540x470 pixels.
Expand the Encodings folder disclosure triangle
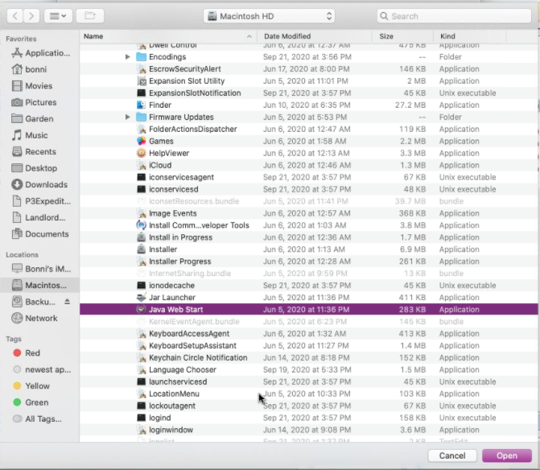pyautogui.click(x=128, y=57)
